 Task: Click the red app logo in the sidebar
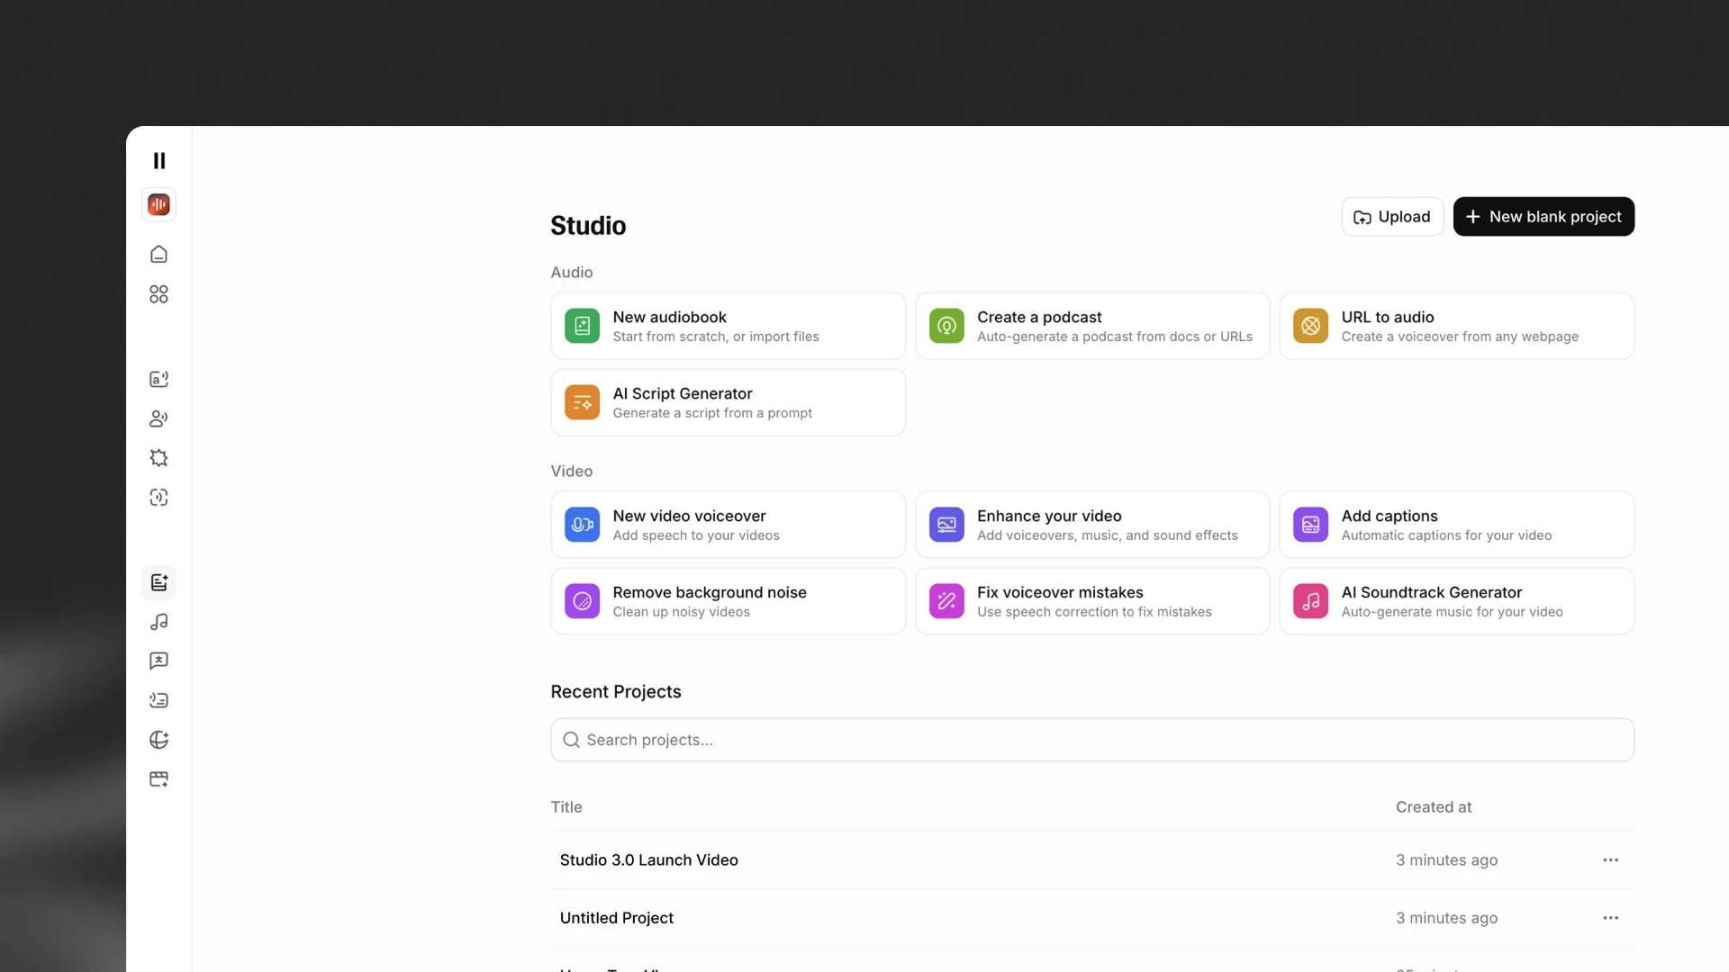click(x=158, y=204)
